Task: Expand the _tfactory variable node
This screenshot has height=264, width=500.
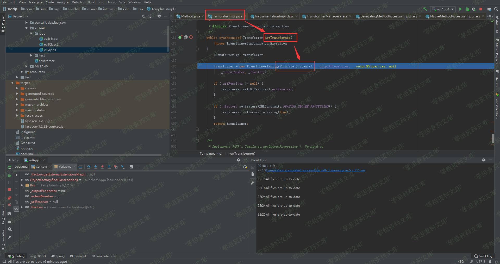Action: (x=22, y=207)
